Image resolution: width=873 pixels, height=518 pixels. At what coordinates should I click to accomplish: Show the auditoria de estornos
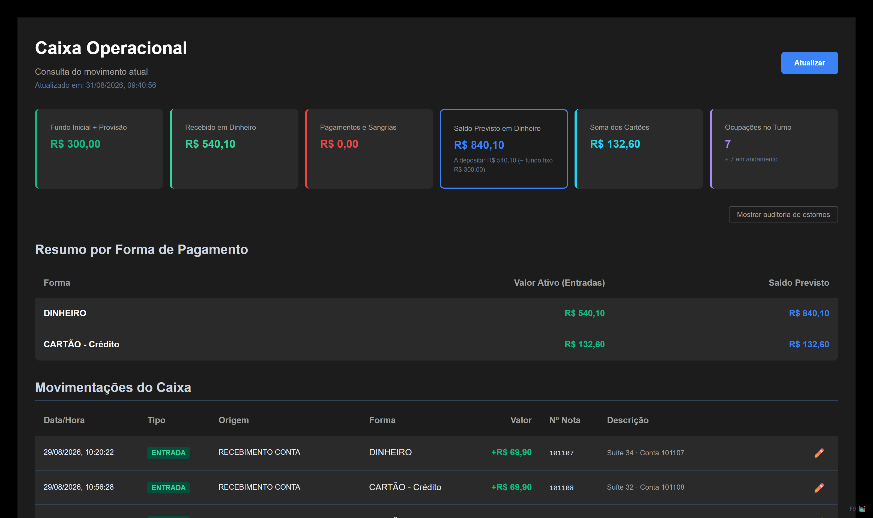(783, 214)
